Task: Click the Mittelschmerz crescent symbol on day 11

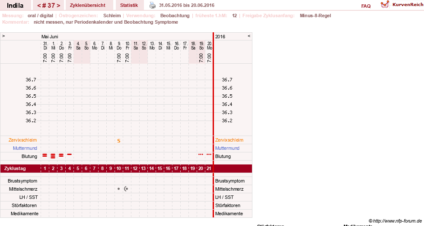Action: (x=126, y=189)
